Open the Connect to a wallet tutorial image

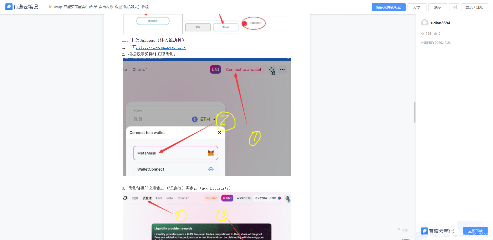tap(207, 117)
